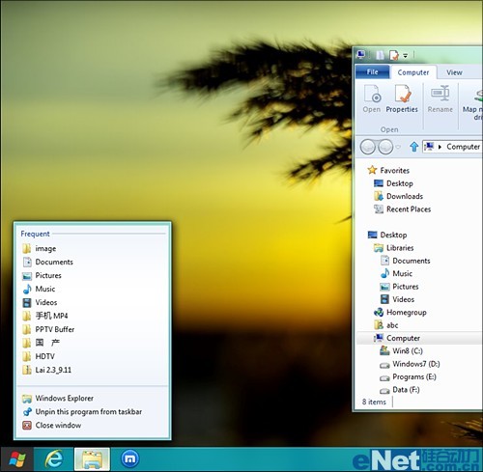483x472 pixels.
Task: Click the 8 items status text
Action: click(374, 402)
